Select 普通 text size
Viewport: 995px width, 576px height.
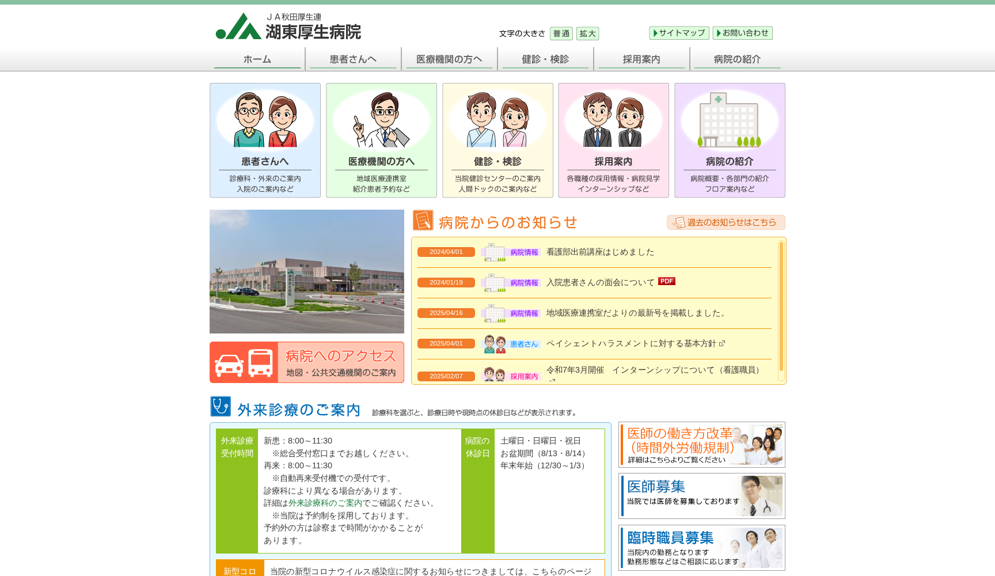560,33
